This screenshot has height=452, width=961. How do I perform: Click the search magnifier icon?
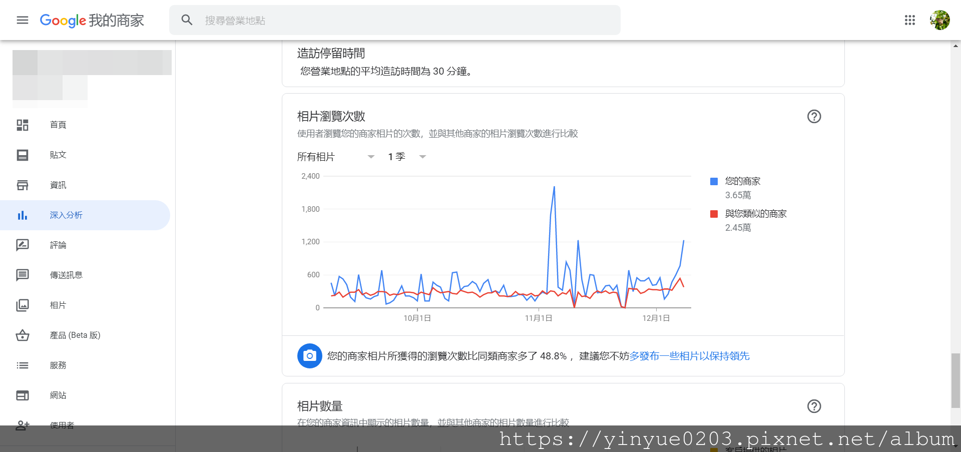point(187,20)
